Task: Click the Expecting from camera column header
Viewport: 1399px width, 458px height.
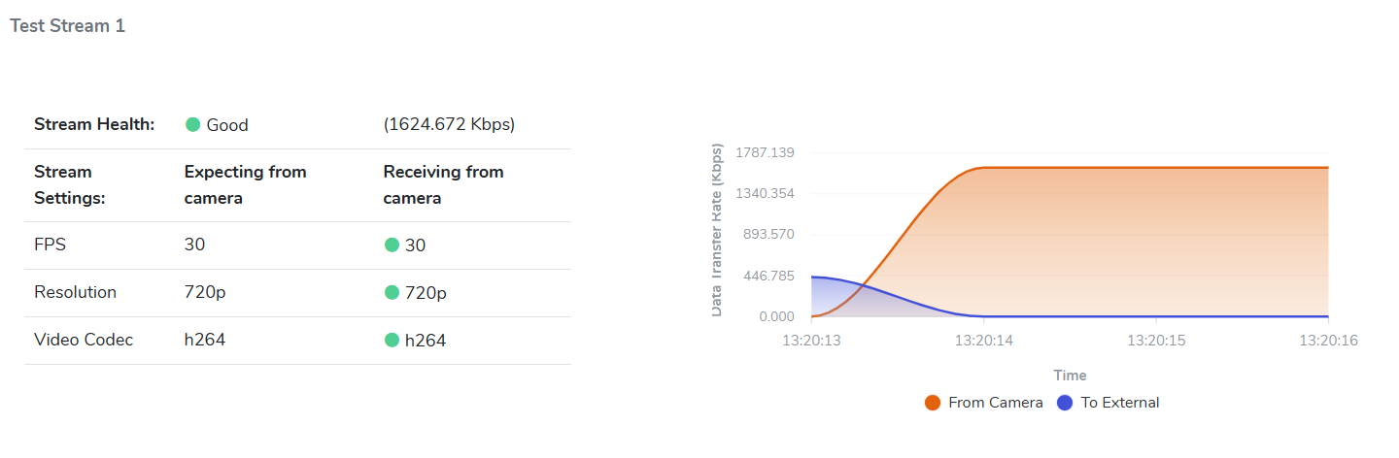Action: [x=245, y=184]
